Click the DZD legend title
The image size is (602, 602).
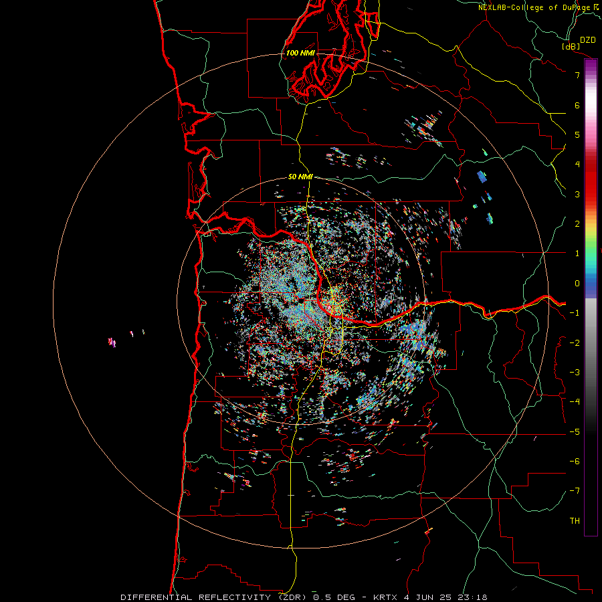click(x=588, y=40)
